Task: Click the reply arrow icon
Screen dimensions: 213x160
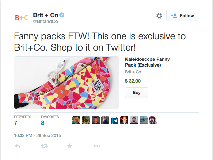Action: 18,146
